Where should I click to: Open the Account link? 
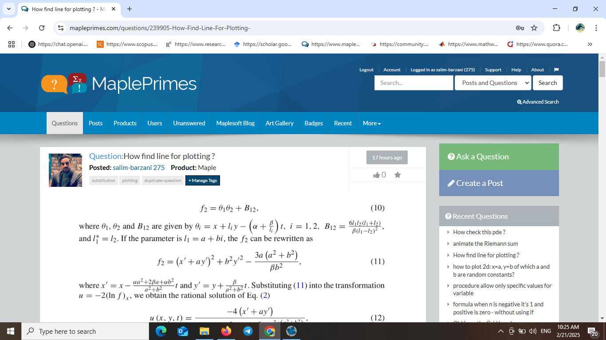tap(392, 70)
